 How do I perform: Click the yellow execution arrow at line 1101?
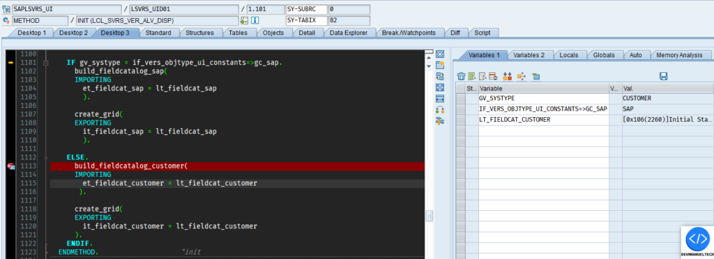point(11,63)
